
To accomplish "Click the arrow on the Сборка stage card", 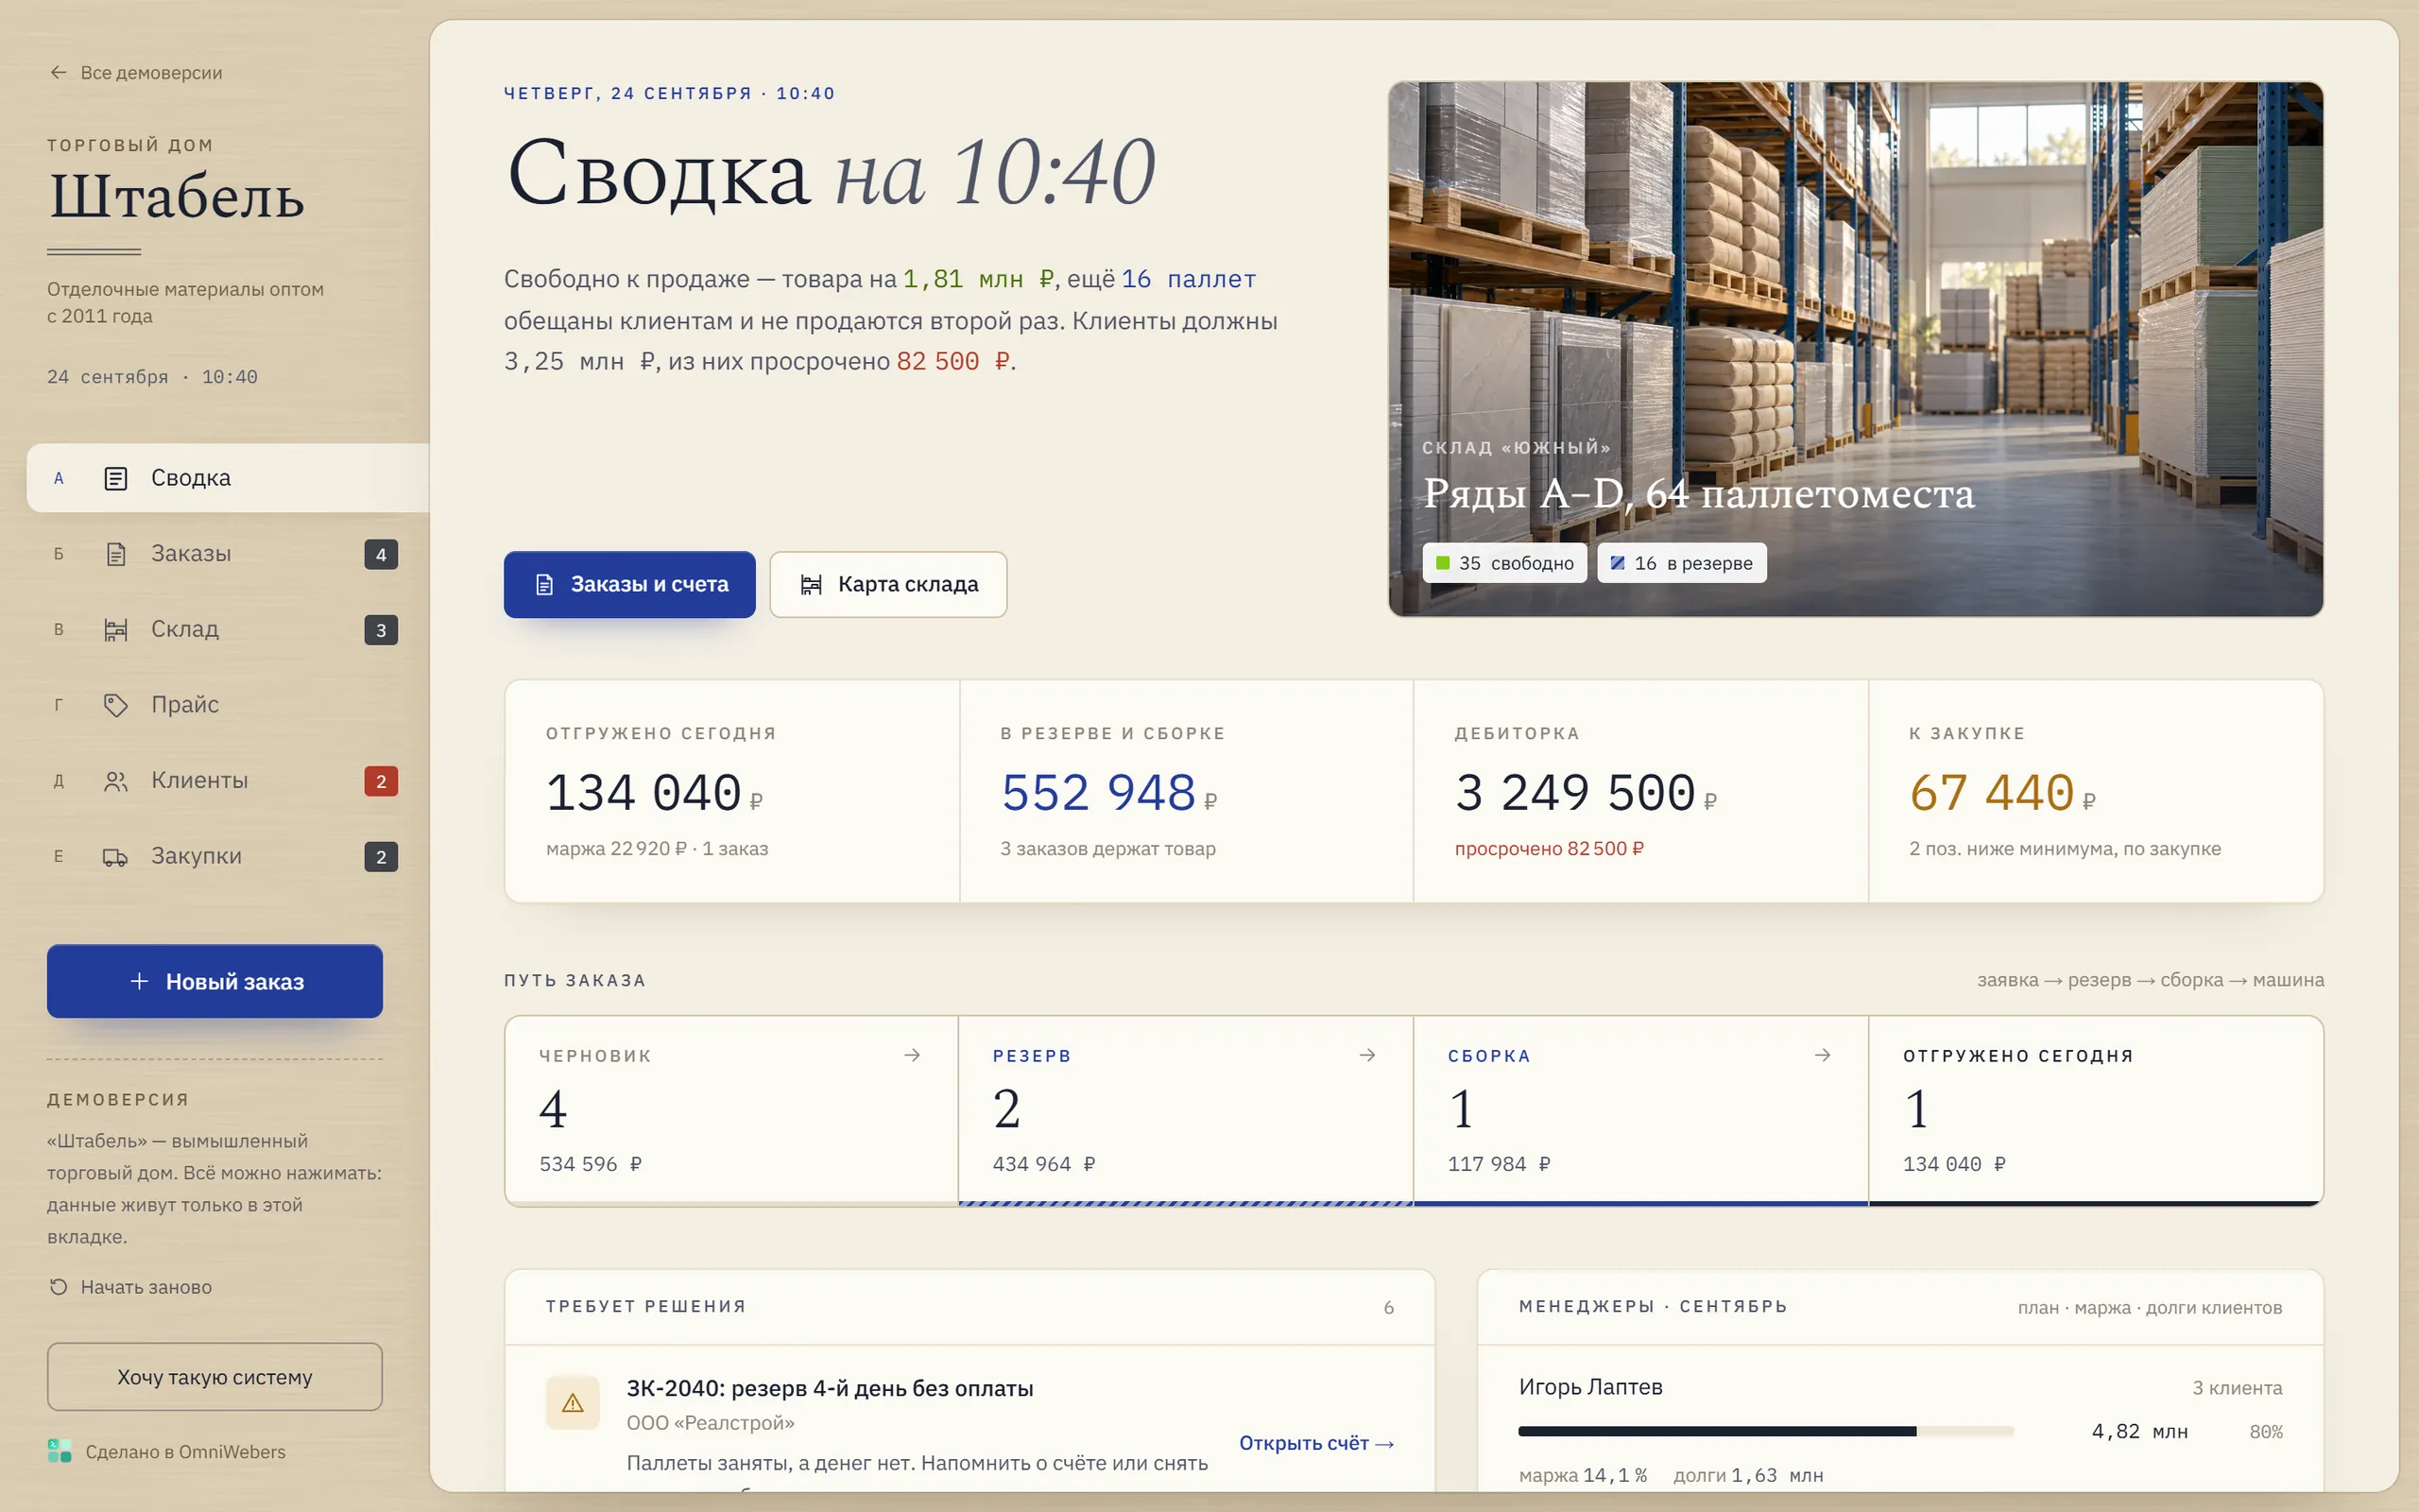I will [1822, 1055].
